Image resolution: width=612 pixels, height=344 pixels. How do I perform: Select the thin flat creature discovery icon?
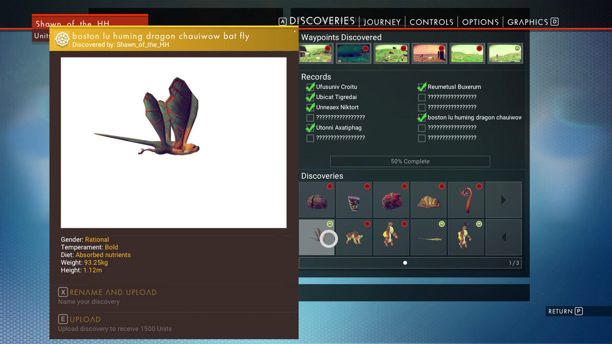tap(428, 237)
